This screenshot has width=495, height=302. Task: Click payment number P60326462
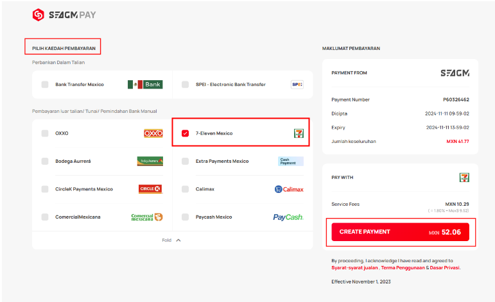tap(456, 99)
